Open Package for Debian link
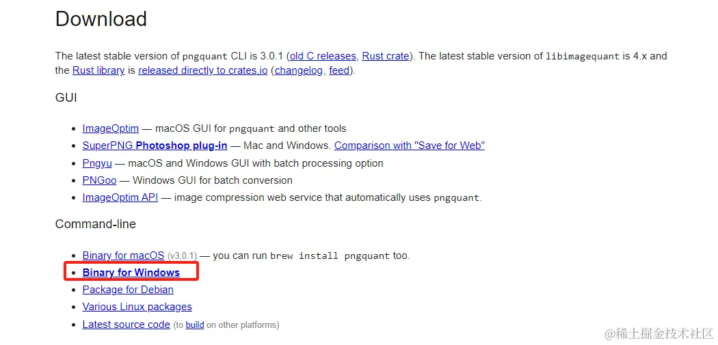The height and width of the screenshot is (345, 718). coord(128,290)
